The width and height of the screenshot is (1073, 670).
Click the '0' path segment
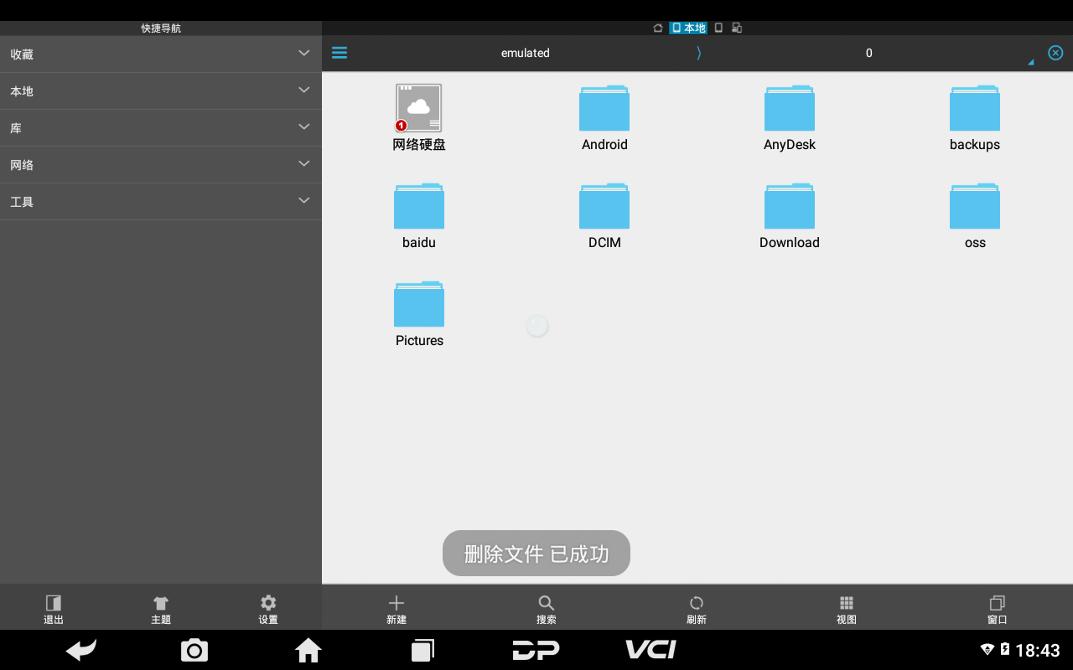(x=869, y=53)
